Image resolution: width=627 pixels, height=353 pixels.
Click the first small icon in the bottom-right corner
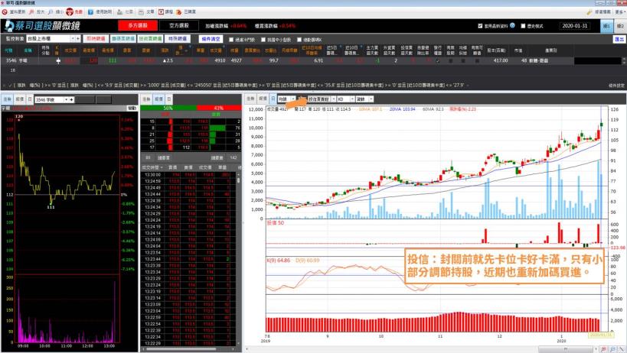click(604, 349)
